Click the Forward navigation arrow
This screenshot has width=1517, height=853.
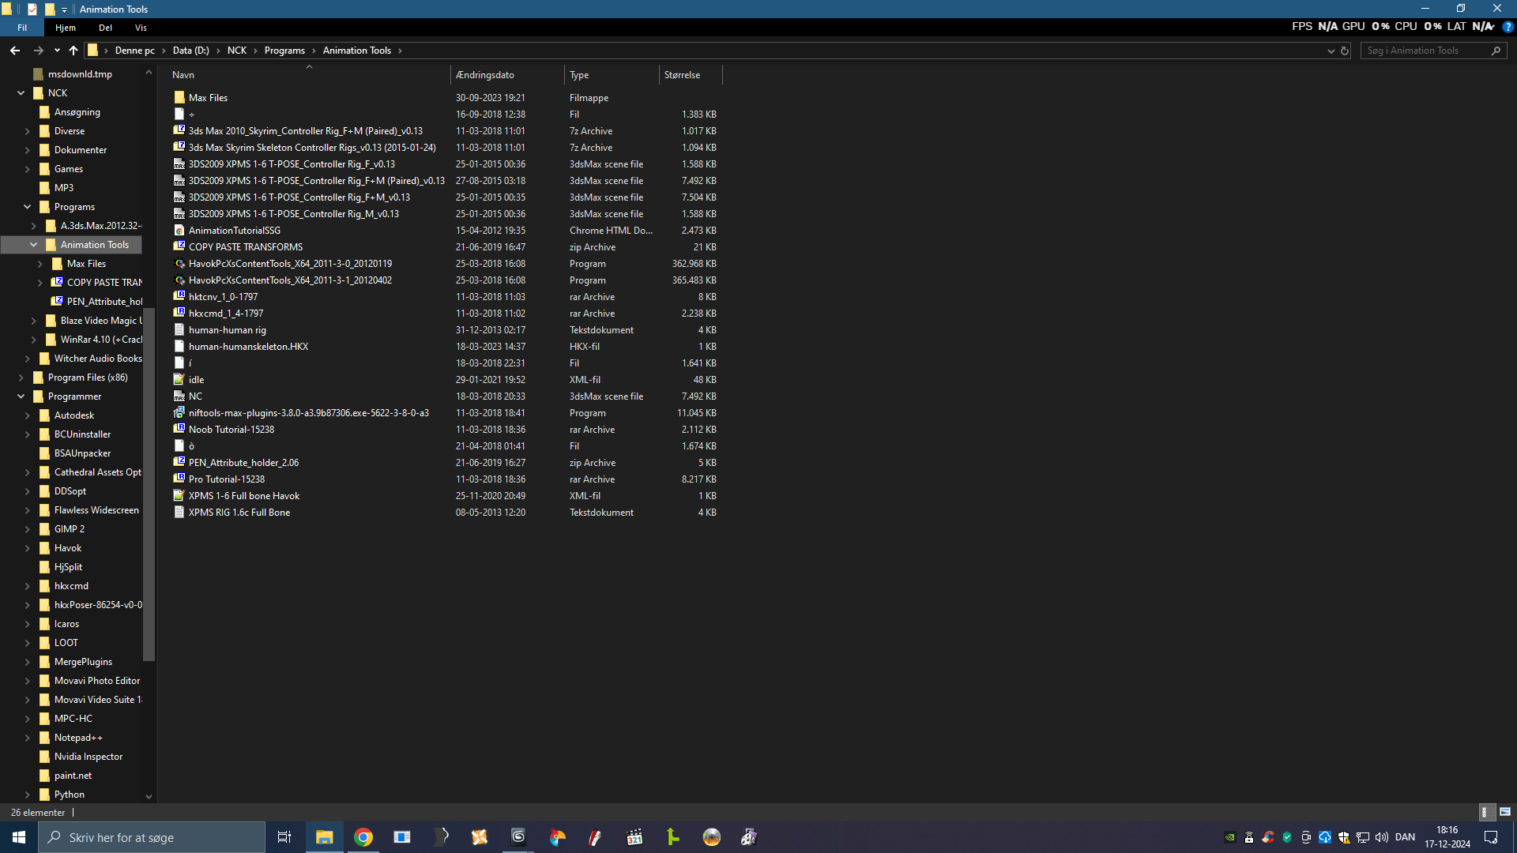tap(38, 51)
